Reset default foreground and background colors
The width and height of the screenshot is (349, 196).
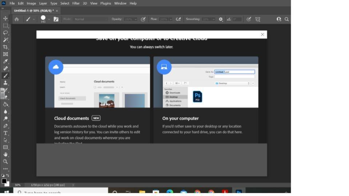(3, 175)
